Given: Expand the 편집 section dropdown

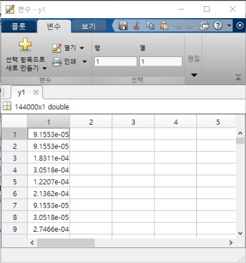Looking at the screenshot, I should point(194,75).
